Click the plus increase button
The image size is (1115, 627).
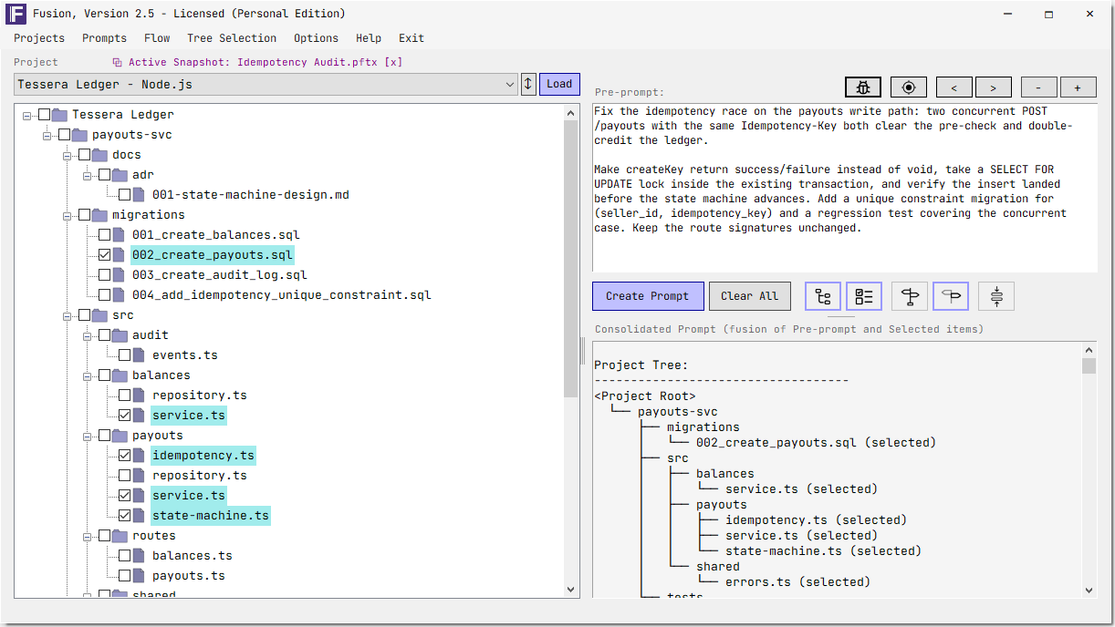pos(1077,87)
